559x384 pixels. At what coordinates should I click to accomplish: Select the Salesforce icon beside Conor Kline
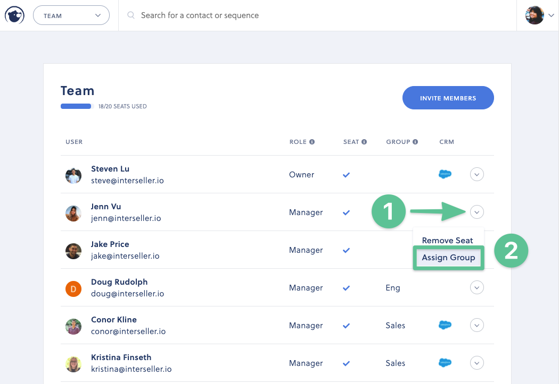tap(445, 325)
